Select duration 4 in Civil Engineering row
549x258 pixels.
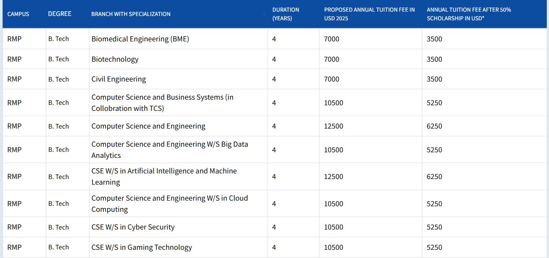274,79
